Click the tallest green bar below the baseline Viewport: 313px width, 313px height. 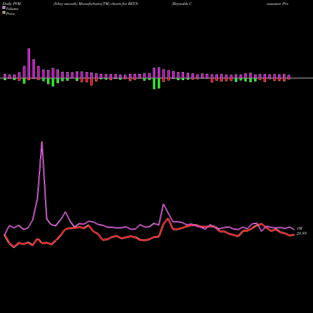[154, 84]
